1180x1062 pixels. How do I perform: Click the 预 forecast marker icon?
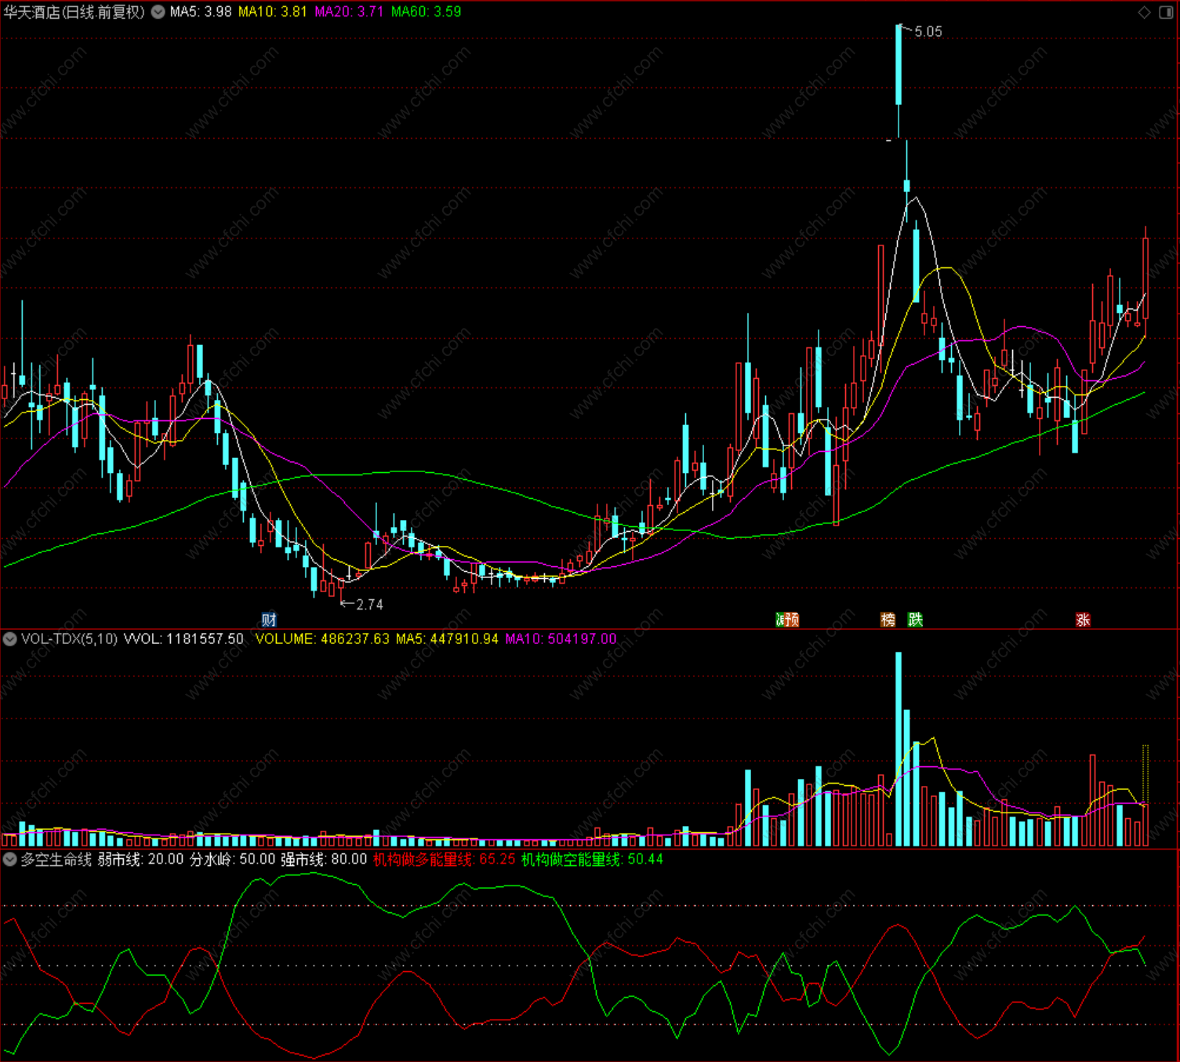pos(792,620)
